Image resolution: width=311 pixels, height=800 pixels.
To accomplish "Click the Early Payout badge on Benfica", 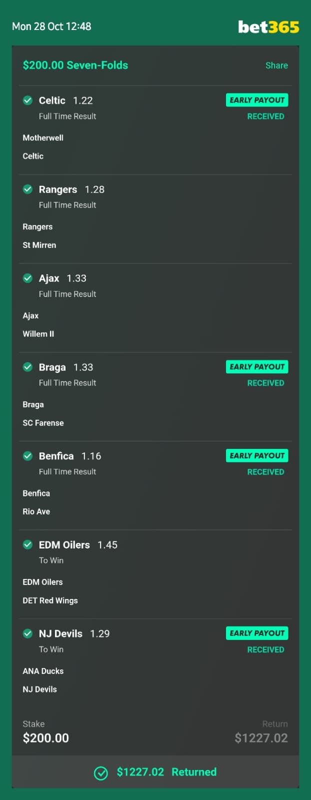I will 257,455.
